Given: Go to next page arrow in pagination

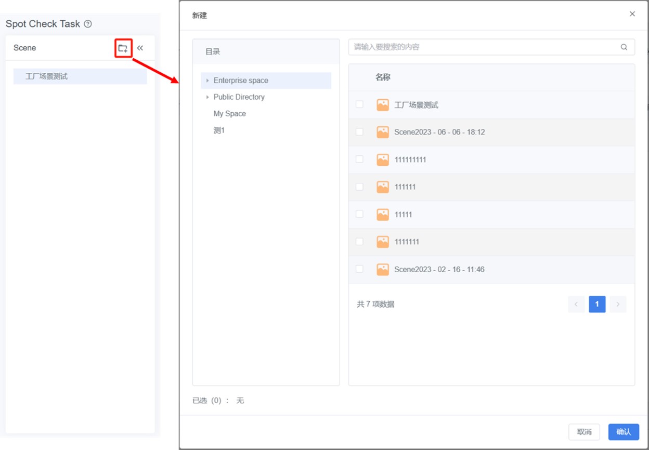Looking at the screenshot, I should pyautogui.click(x=618, y=304).
